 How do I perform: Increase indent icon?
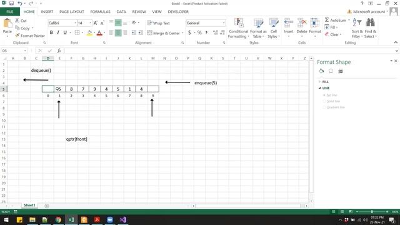pos(141,32)
